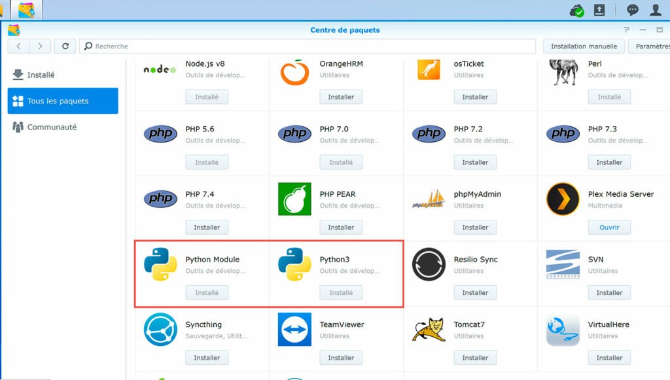This screenshot has width=670, height=380.
Task: Click the Perl camel icon
Action: tap(563, 72)
